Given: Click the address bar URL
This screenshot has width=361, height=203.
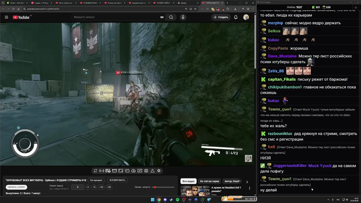Looking at the screenshot, I should (x=43, y=9).
